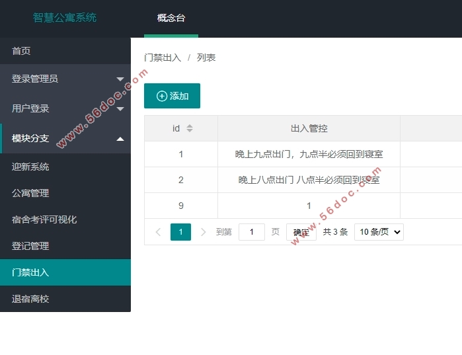
Task: Select 门禁出入 in the sidebar
Action: pyautogui.click(x=30, y=272)
